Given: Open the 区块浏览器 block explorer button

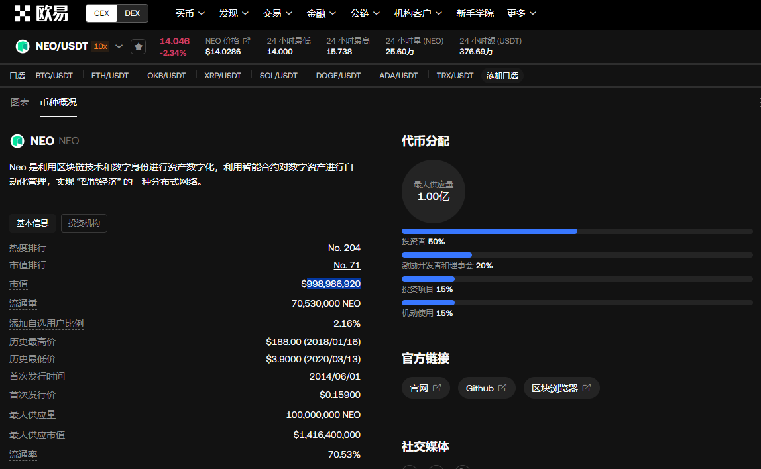Looking at the screenshot, I should click(x=561, y=388).
